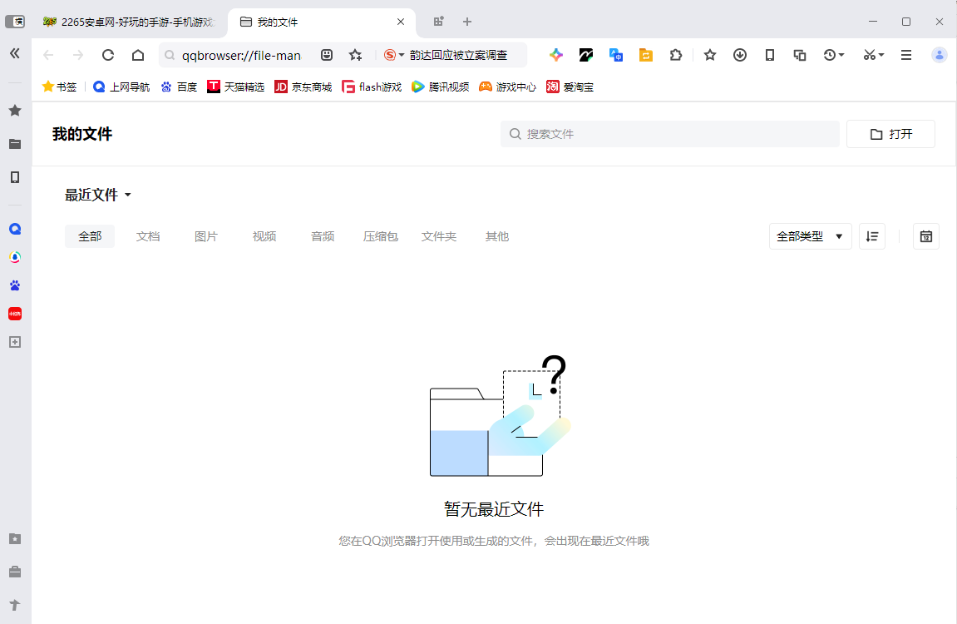The image size is (957, 624).
Task: Expand the 最近文件 dropdown arrow
Action: tap(127, 195)
